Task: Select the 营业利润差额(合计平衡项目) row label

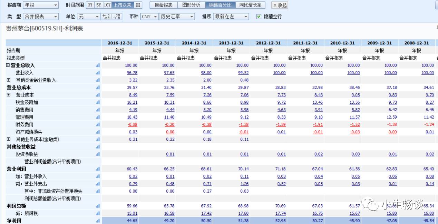Action: [52, 162]
